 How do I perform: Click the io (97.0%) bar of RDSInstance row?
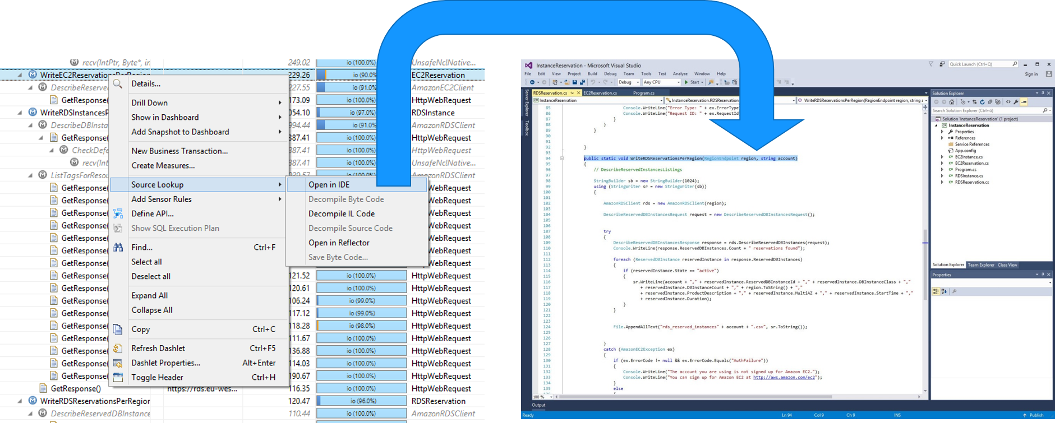click(x=361, y=113)
